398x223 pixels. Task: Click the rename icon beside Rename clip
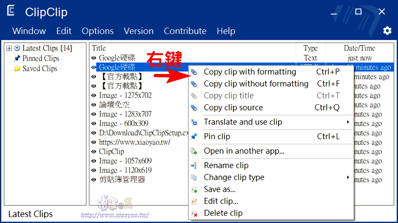pyautogui.click(x=194, y=165)
